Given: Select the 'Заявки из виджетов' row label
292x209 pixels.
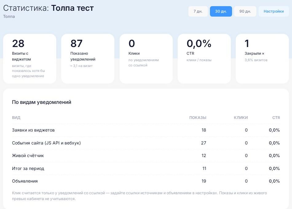Looking at the screenshot, I should [x=33, y=130].
